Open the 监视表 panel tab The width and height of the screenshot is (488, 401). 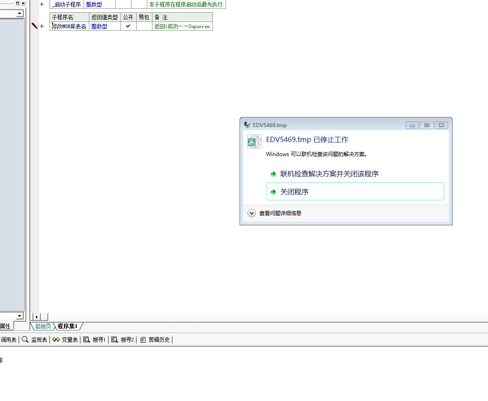[35, 340]
